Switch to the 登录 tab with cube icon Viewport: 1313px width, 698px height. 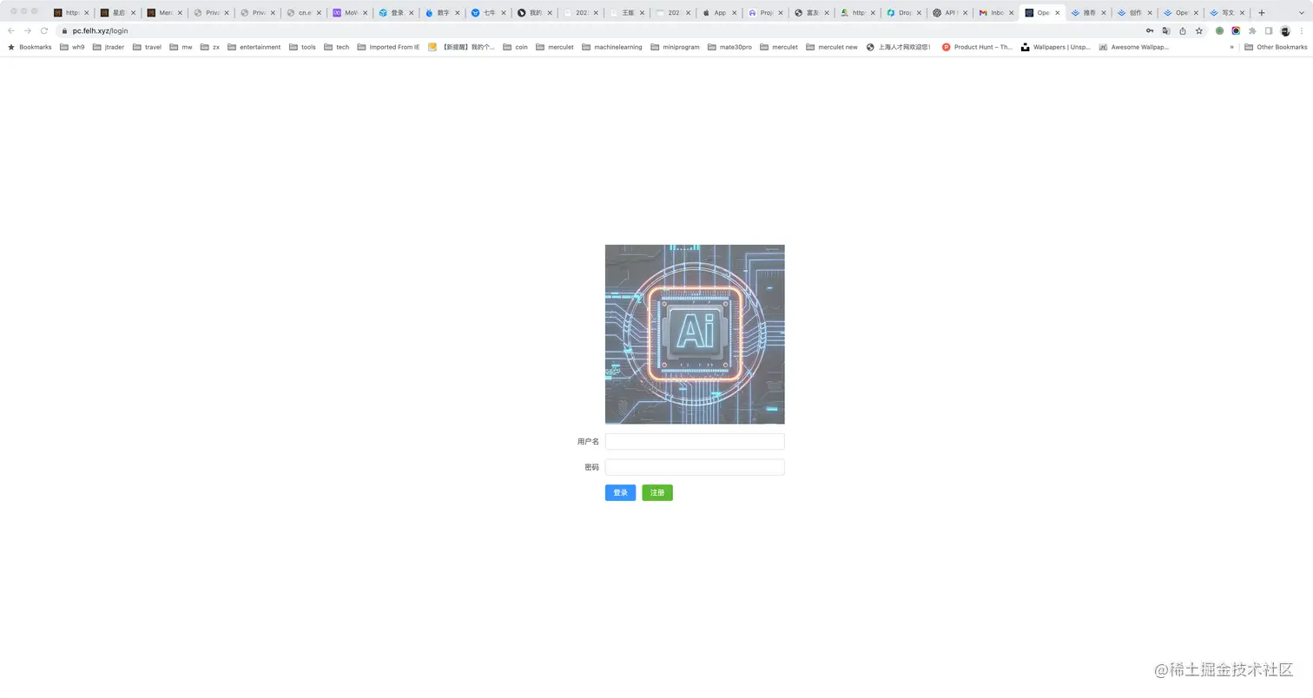click(395, 12)
